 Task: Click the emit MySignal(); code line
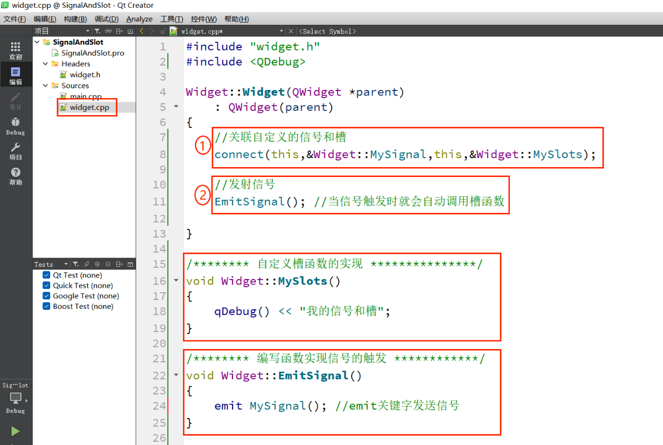click(x=271, y=406)
